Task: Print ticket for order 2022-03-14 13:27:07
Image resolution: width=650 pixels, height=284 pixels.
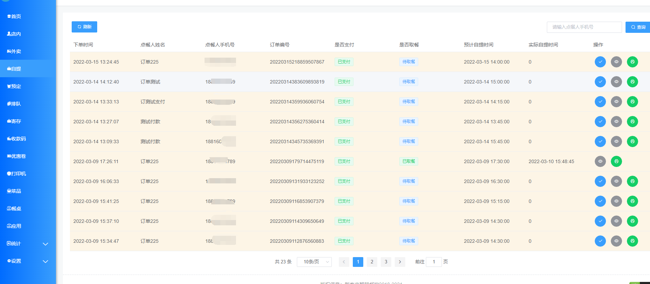Action: [632, 122]
